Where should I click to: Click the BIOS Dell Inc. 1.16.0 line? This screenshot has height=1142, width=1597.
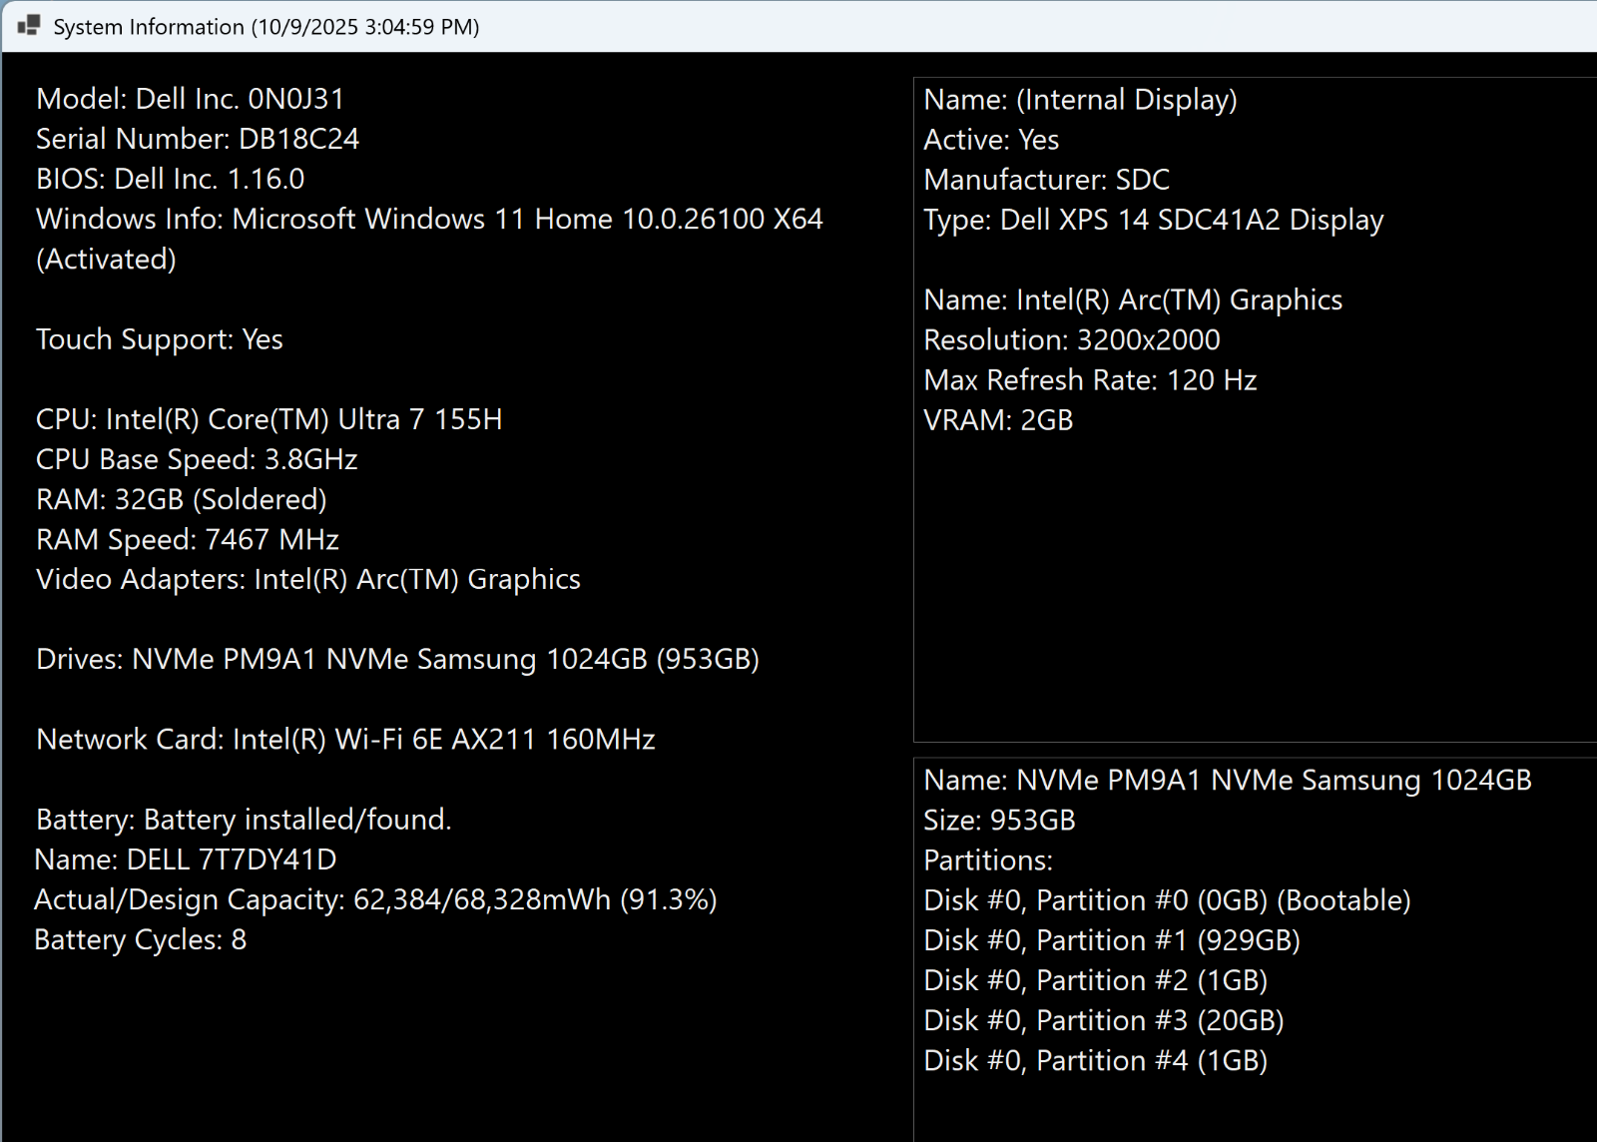[x=170, y=179]
